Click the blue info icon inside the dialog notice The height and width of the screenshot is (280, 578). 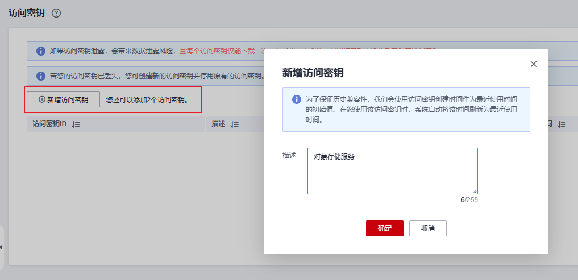[x=297, y=99]
